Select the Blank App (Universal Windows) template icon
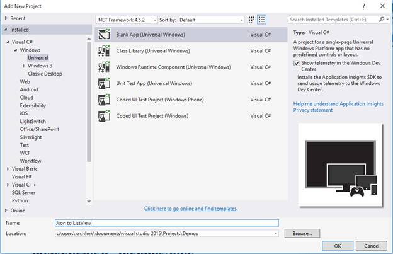The height and width of the screenshot is (254, 393). [104, 35]
